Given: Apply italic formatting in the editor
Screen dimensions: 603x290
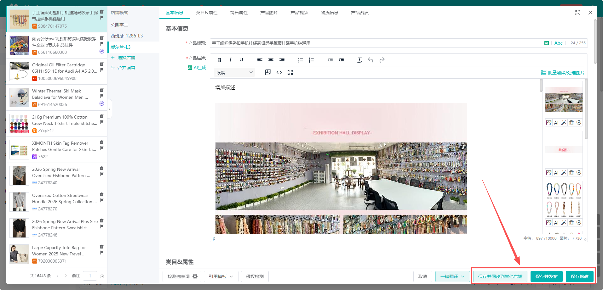Looking at the screenshot, I should coord(230,60).
